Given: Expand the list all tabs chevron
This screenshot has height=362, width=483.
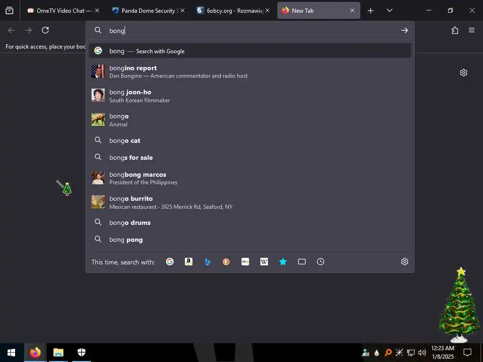Looking at the screenshot, I should [x=389, y=10].
